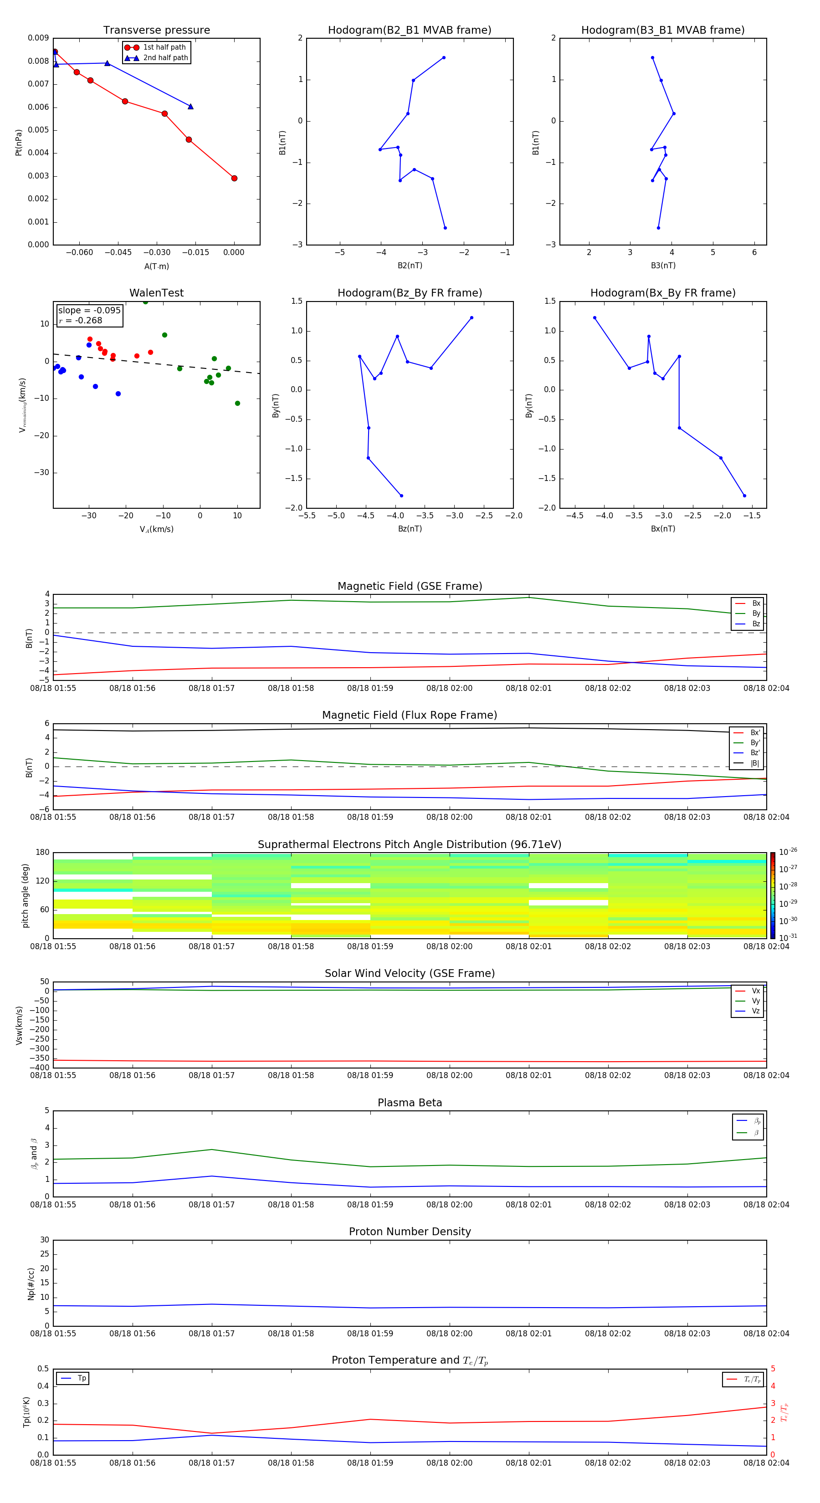Select the 'pitch angle (deg)' axis label

[x=25, y=895]
